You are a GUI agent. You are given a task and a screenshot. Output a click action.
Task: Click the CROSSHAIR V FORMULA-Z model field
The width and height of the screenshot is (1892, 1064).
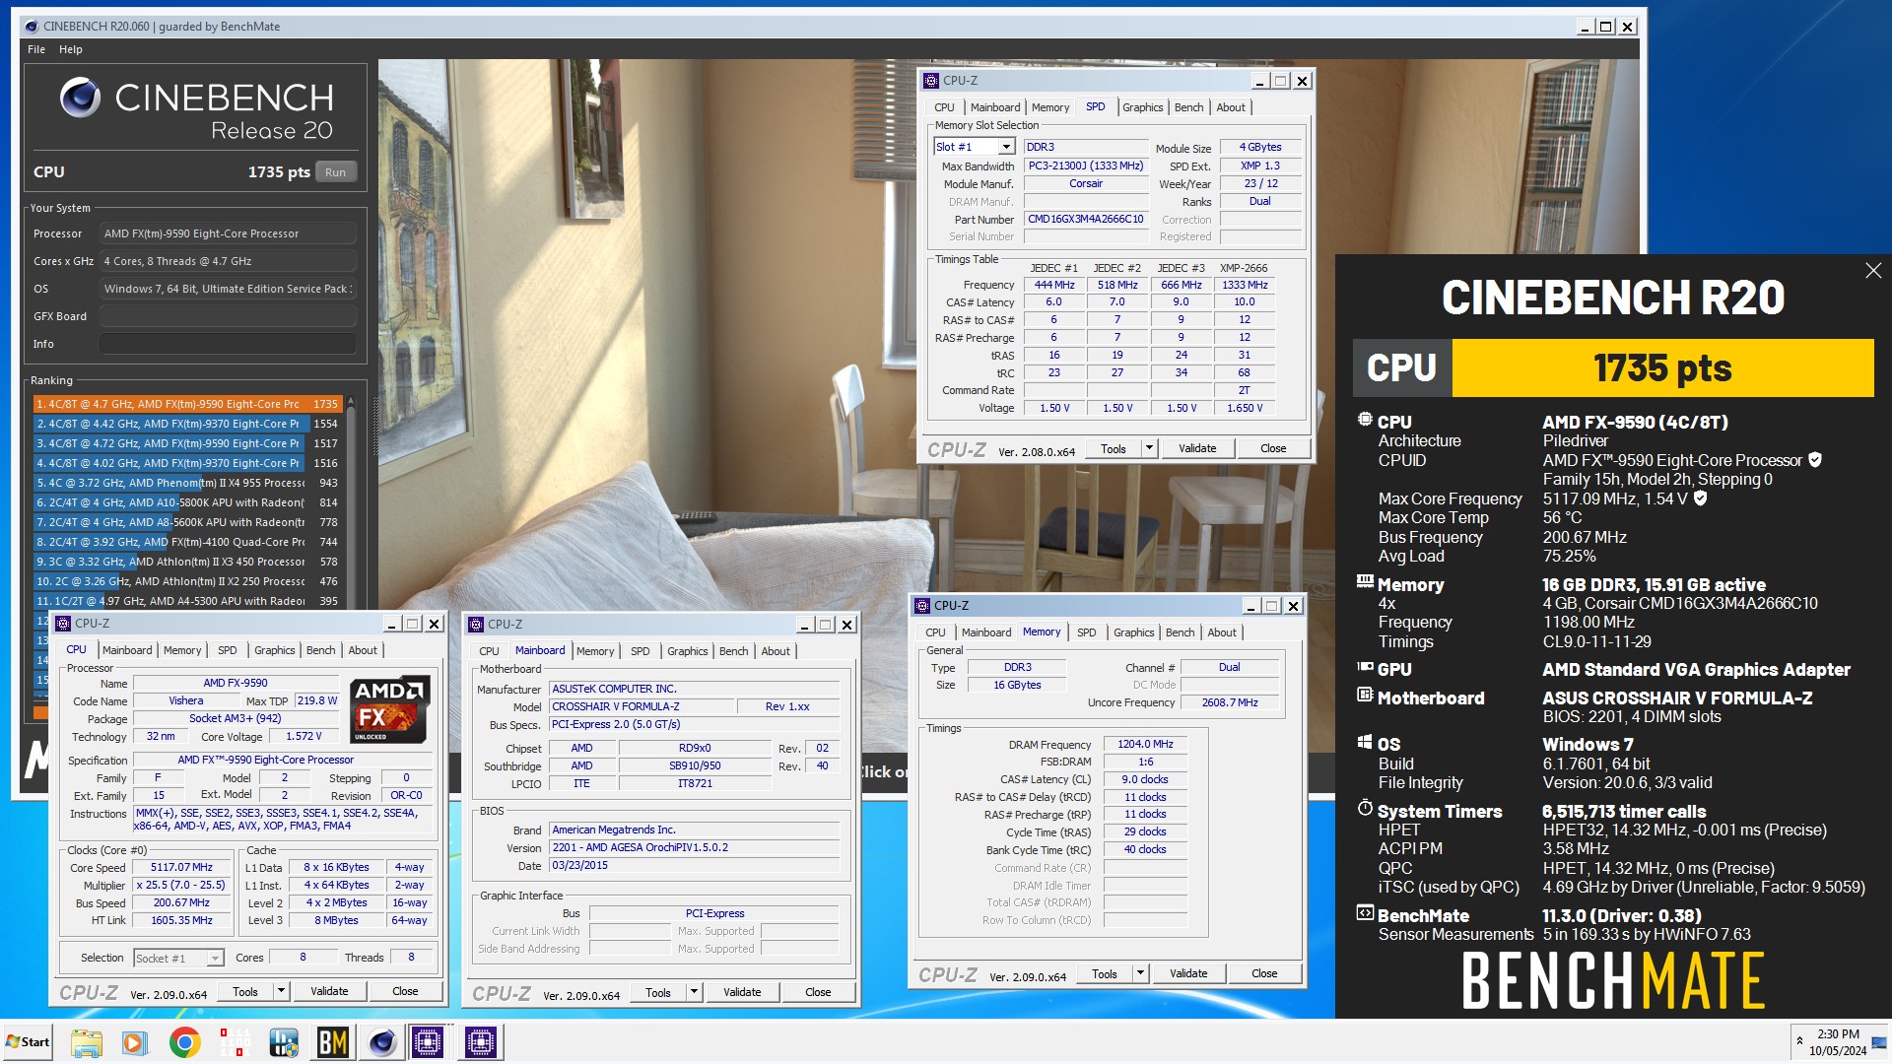(642, 706)
